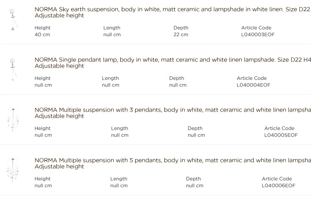This screenshot has width=311, height=216.
Task: Click the 22 cm depth value
Action: pyautogui.click(x=181, y=35)
